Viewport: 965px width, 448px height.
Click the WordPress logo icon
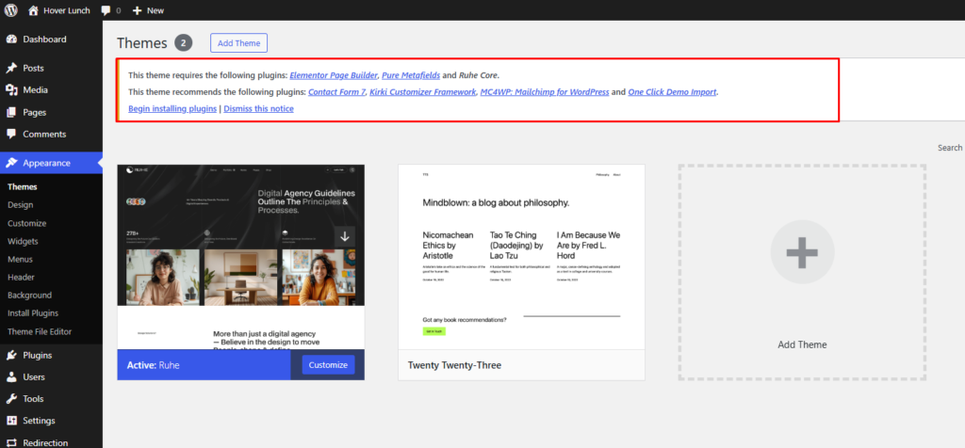point(11,10)
